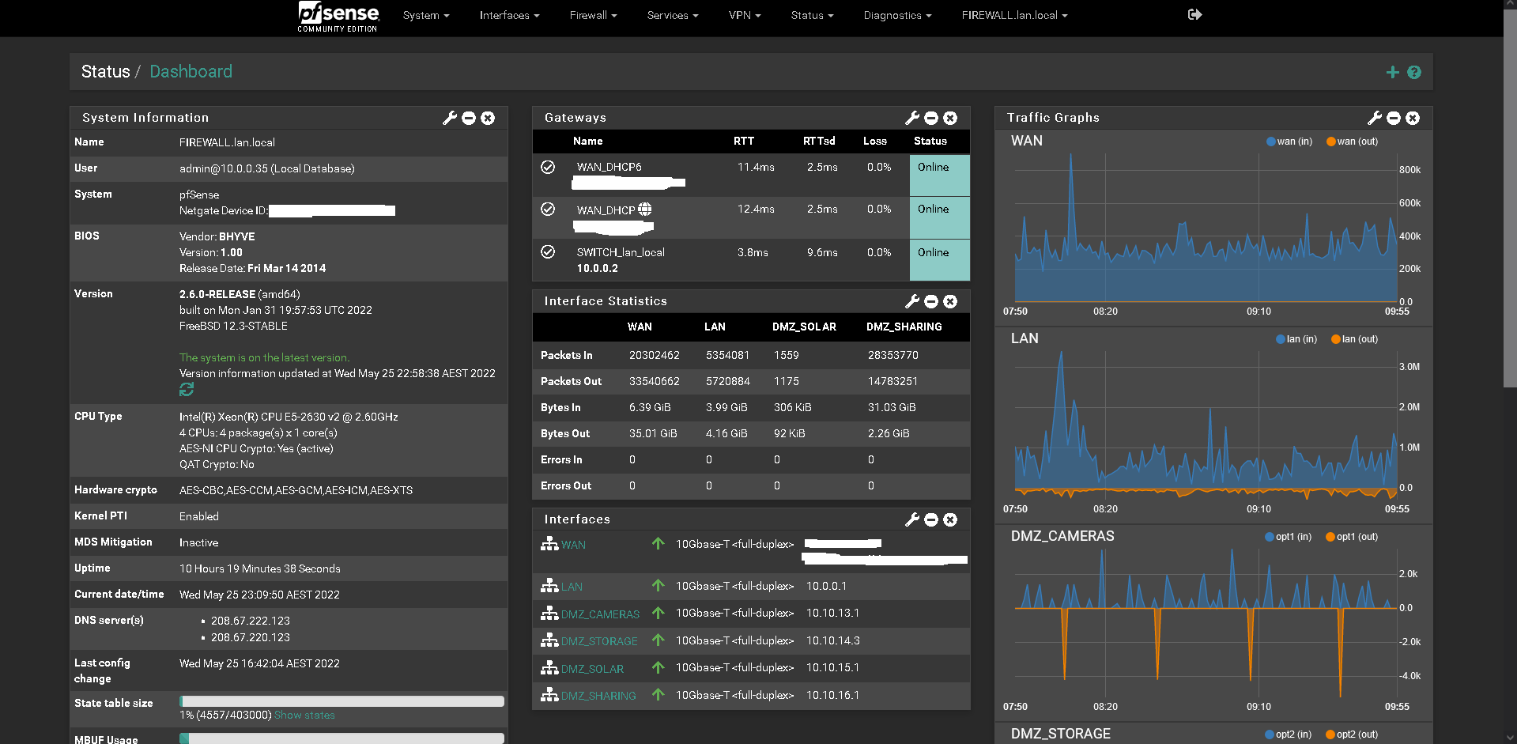Click the Show states link
This screenshot has height=744, width=1517.
point(304,716)
